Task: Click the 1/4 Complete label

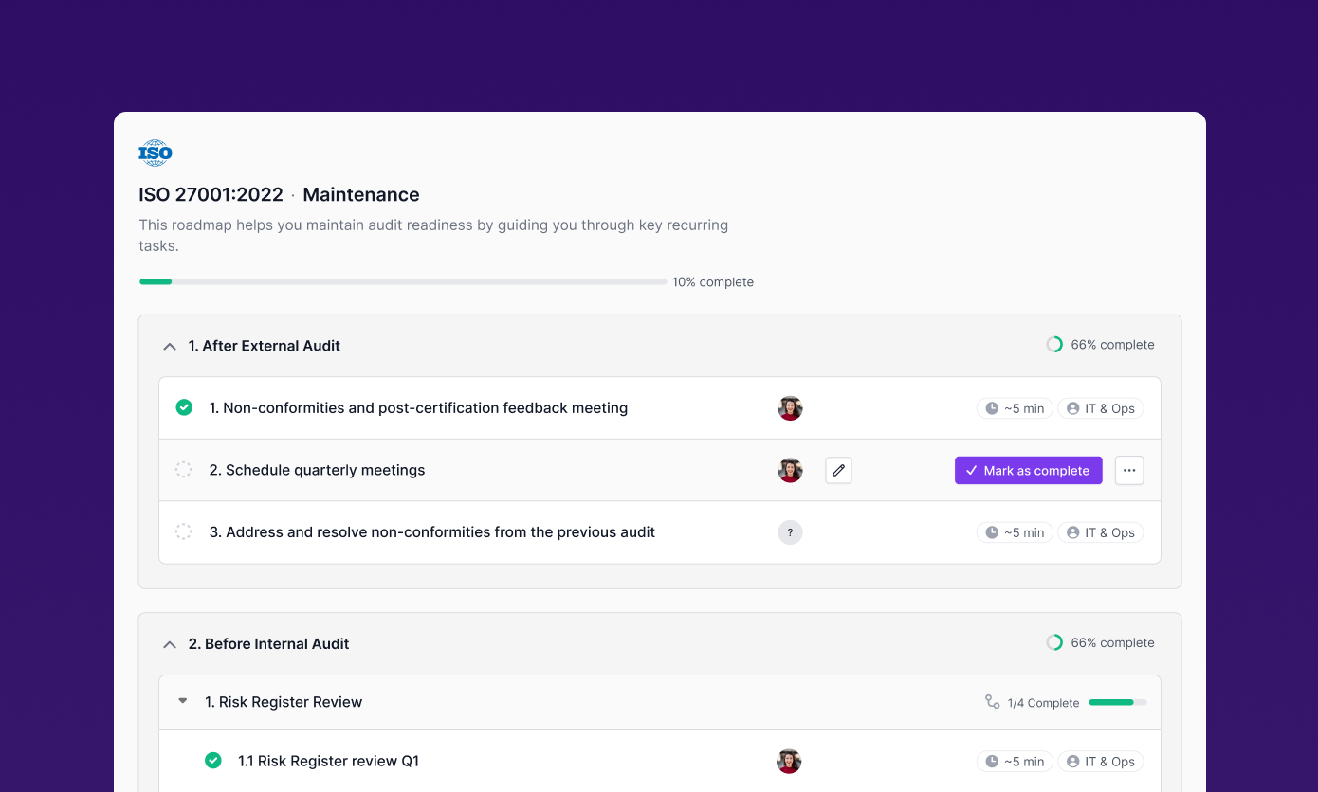Action: pos(1043,703)
